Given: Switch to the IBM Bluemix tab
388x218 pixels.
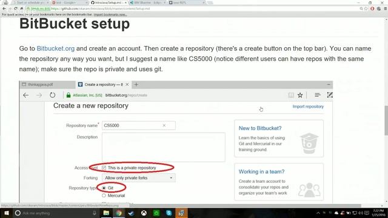Looking at the screenshot, I should pos(147,2).
